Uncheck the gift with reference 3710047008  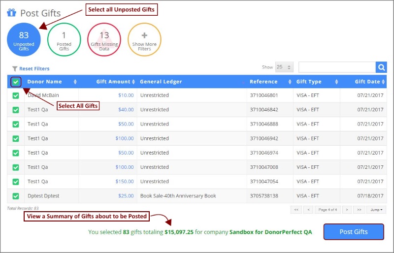tap(16, 167)
